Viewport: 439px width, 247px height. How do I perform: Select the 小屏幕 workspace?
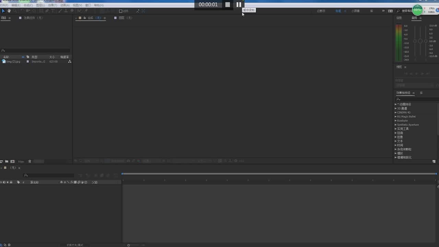(x=356, y=11)
